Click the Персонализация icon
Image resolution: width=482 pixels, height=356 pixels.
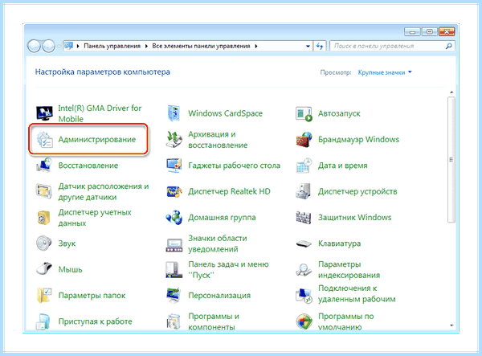[174, 296]
